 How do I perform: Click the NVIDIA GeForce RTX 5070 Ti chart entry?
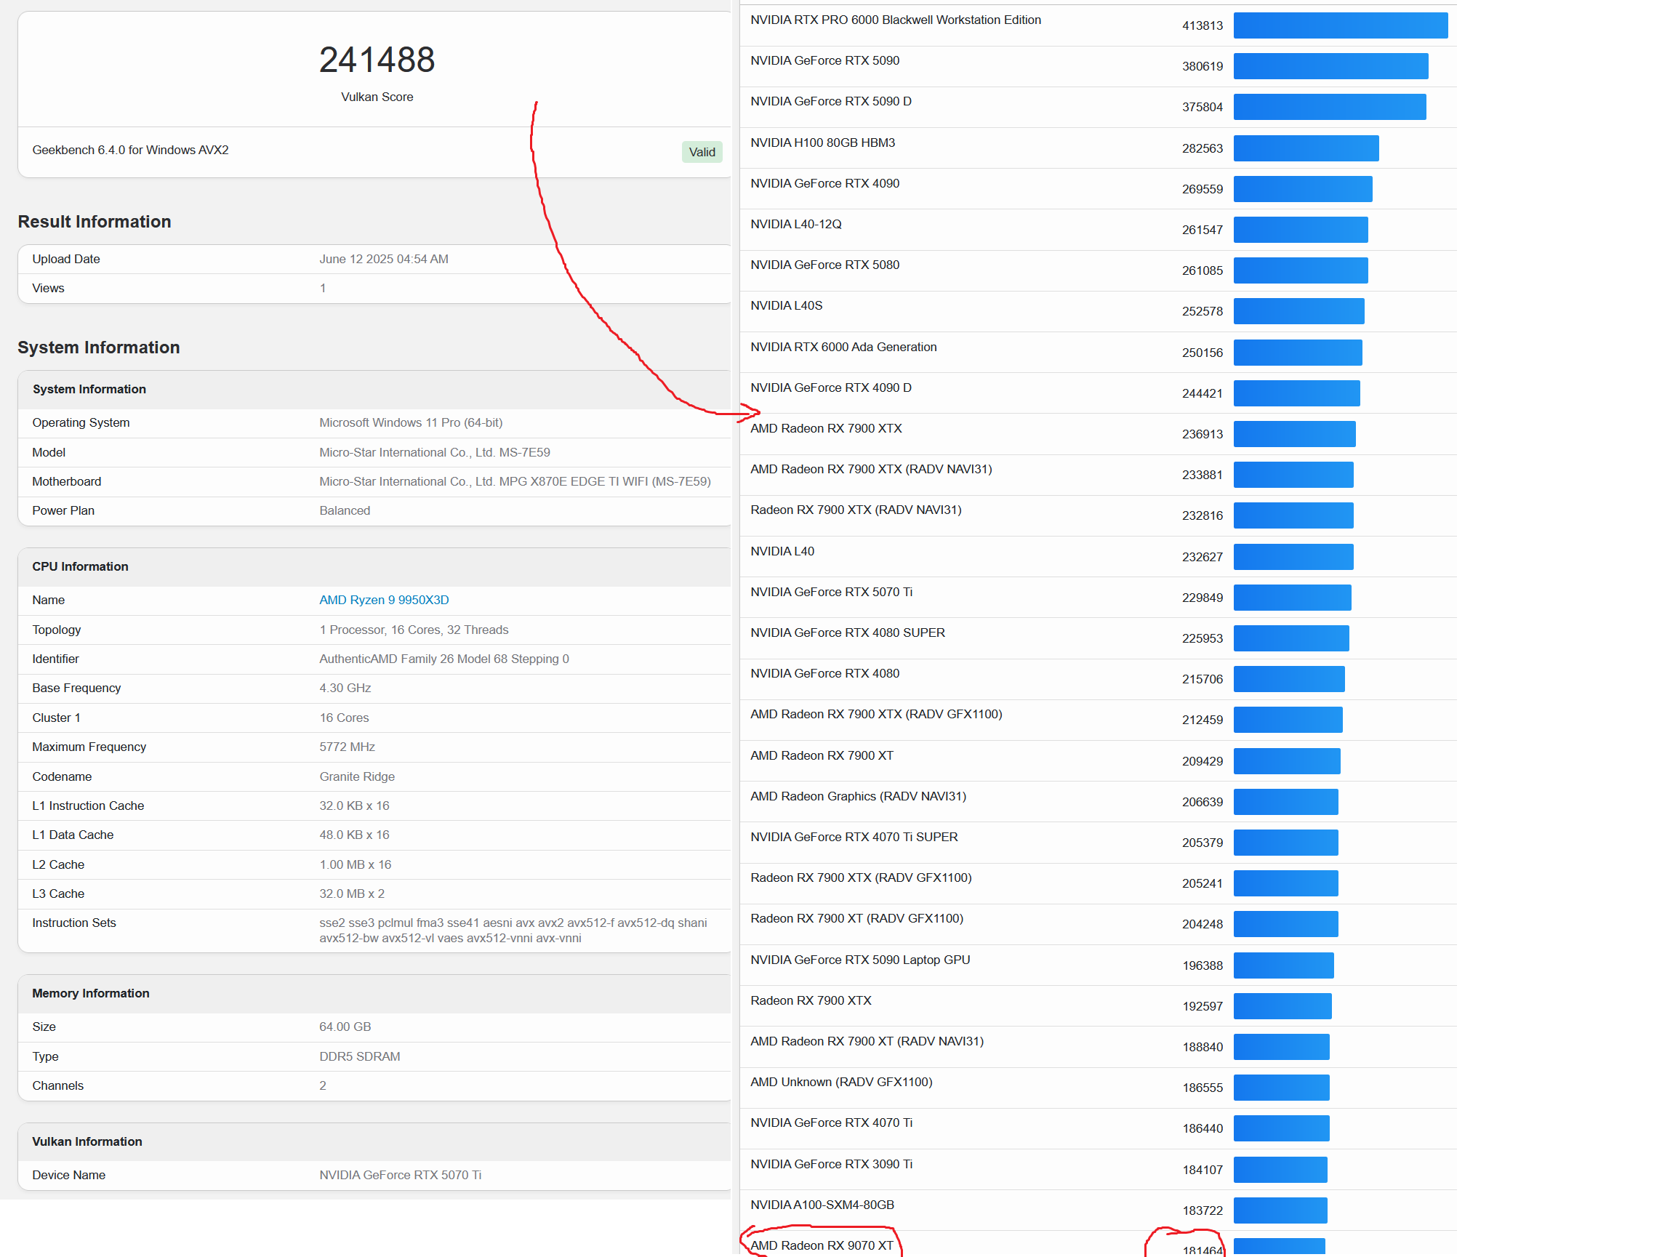click(831, 592)
